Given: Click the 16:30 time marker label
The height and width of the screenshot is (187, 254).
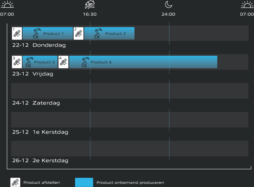Looking at the screenshot, I should pyautogui.click(x=90, y=15).
